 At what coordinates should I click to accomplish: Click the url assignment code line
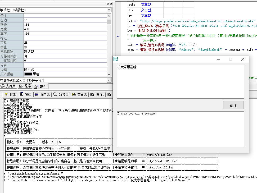coord(191,21)
